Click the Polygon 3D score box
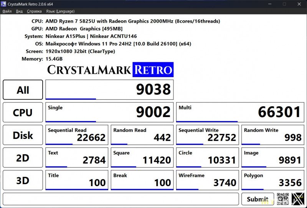Image resolution: width=307 pixels, height=208 pixels. [272, 180]
